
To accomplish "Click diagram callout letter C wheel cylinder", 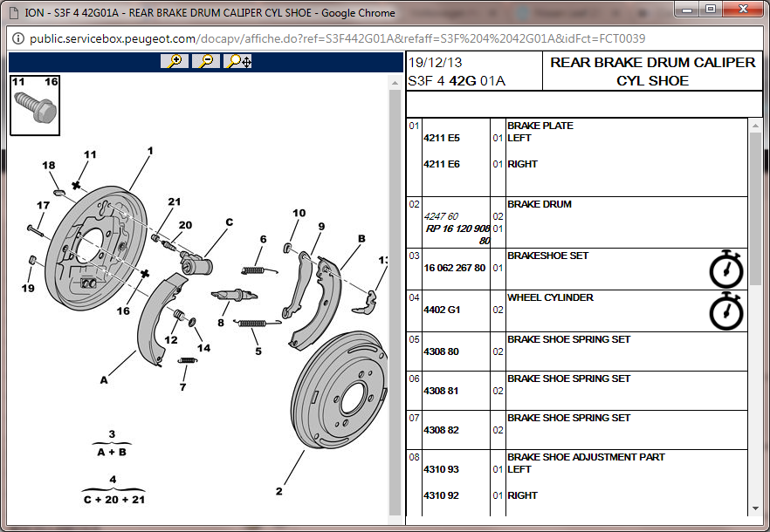I will tap(230, 222).
